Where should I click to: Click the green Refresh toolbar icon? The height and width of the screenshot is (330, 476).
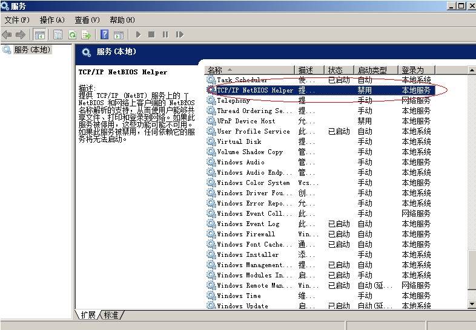[x=72, y=34]
